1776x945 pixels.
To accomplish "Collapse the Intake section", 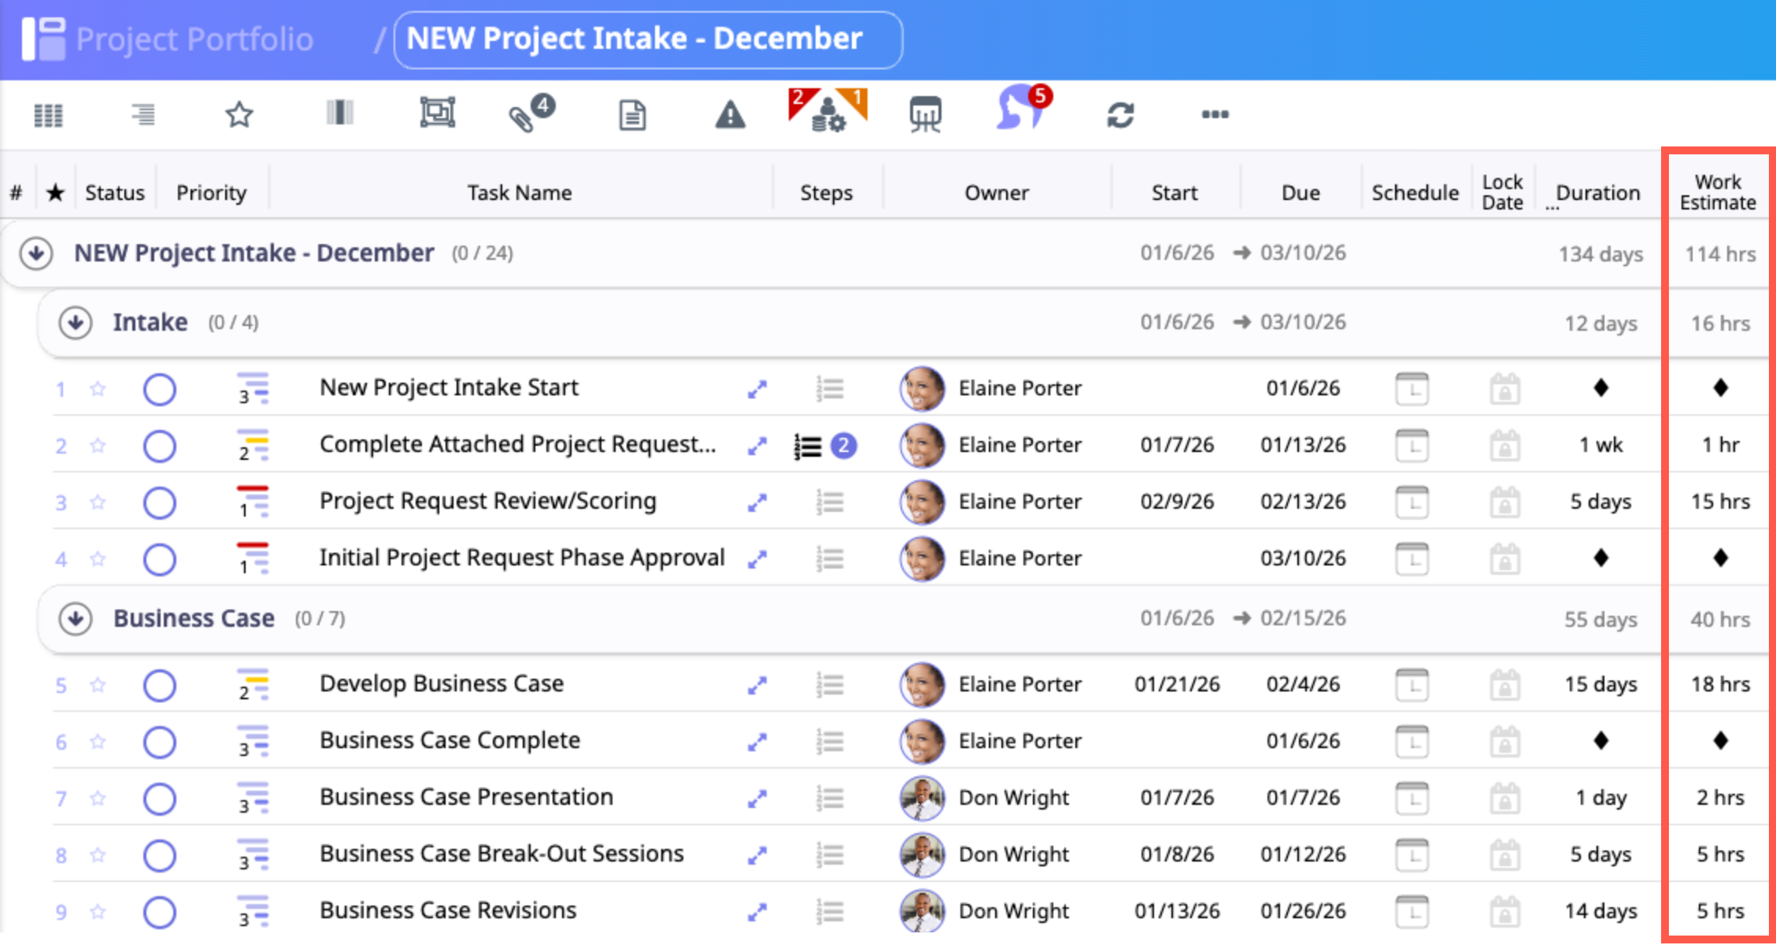I will [x=76, y=323].
